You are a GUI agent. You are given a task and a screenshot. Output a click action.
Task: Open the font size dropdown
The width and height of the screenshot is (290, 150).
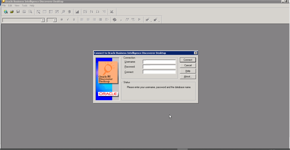[x=55, y=20]
